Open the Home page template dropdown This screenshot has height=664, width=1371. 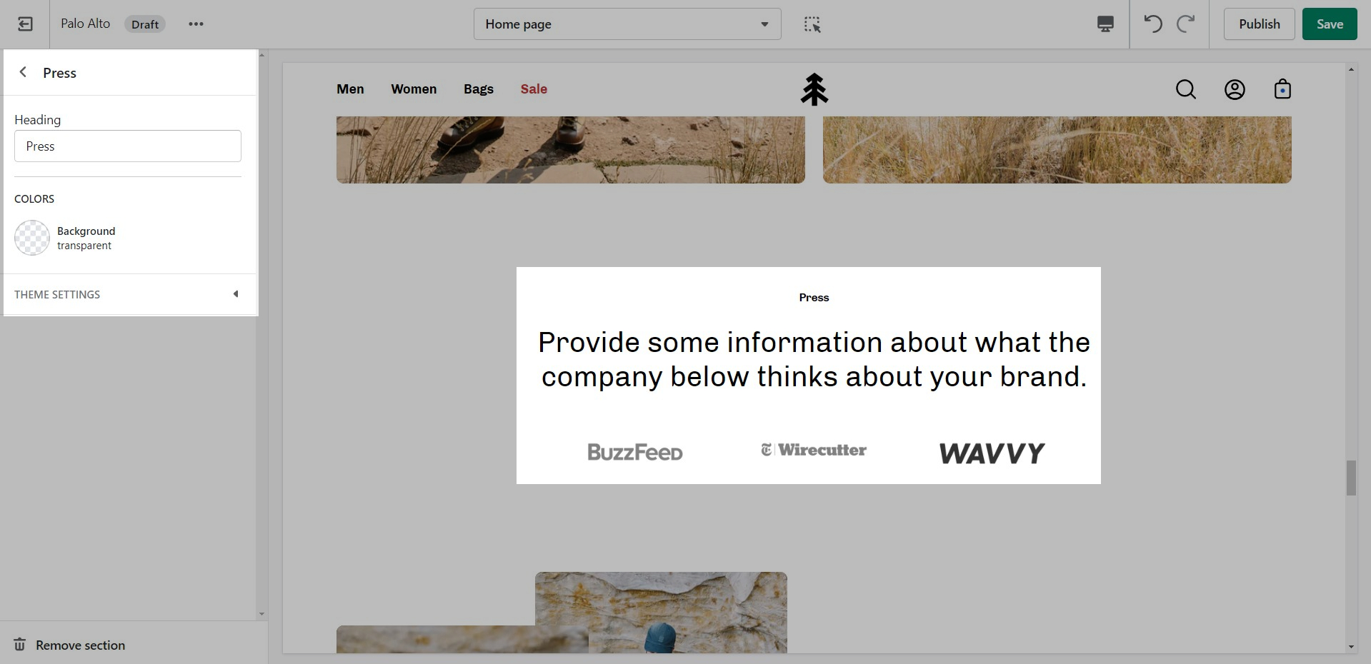627,24
